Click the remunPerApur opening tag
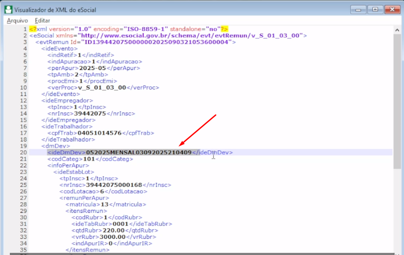 [x=84, y=198]
